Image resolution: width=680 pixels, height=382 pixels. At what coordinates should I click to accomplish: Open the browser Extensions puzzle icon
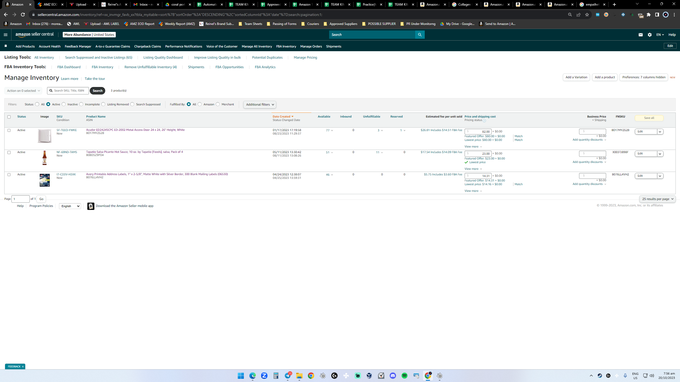(x=649, y=15)
